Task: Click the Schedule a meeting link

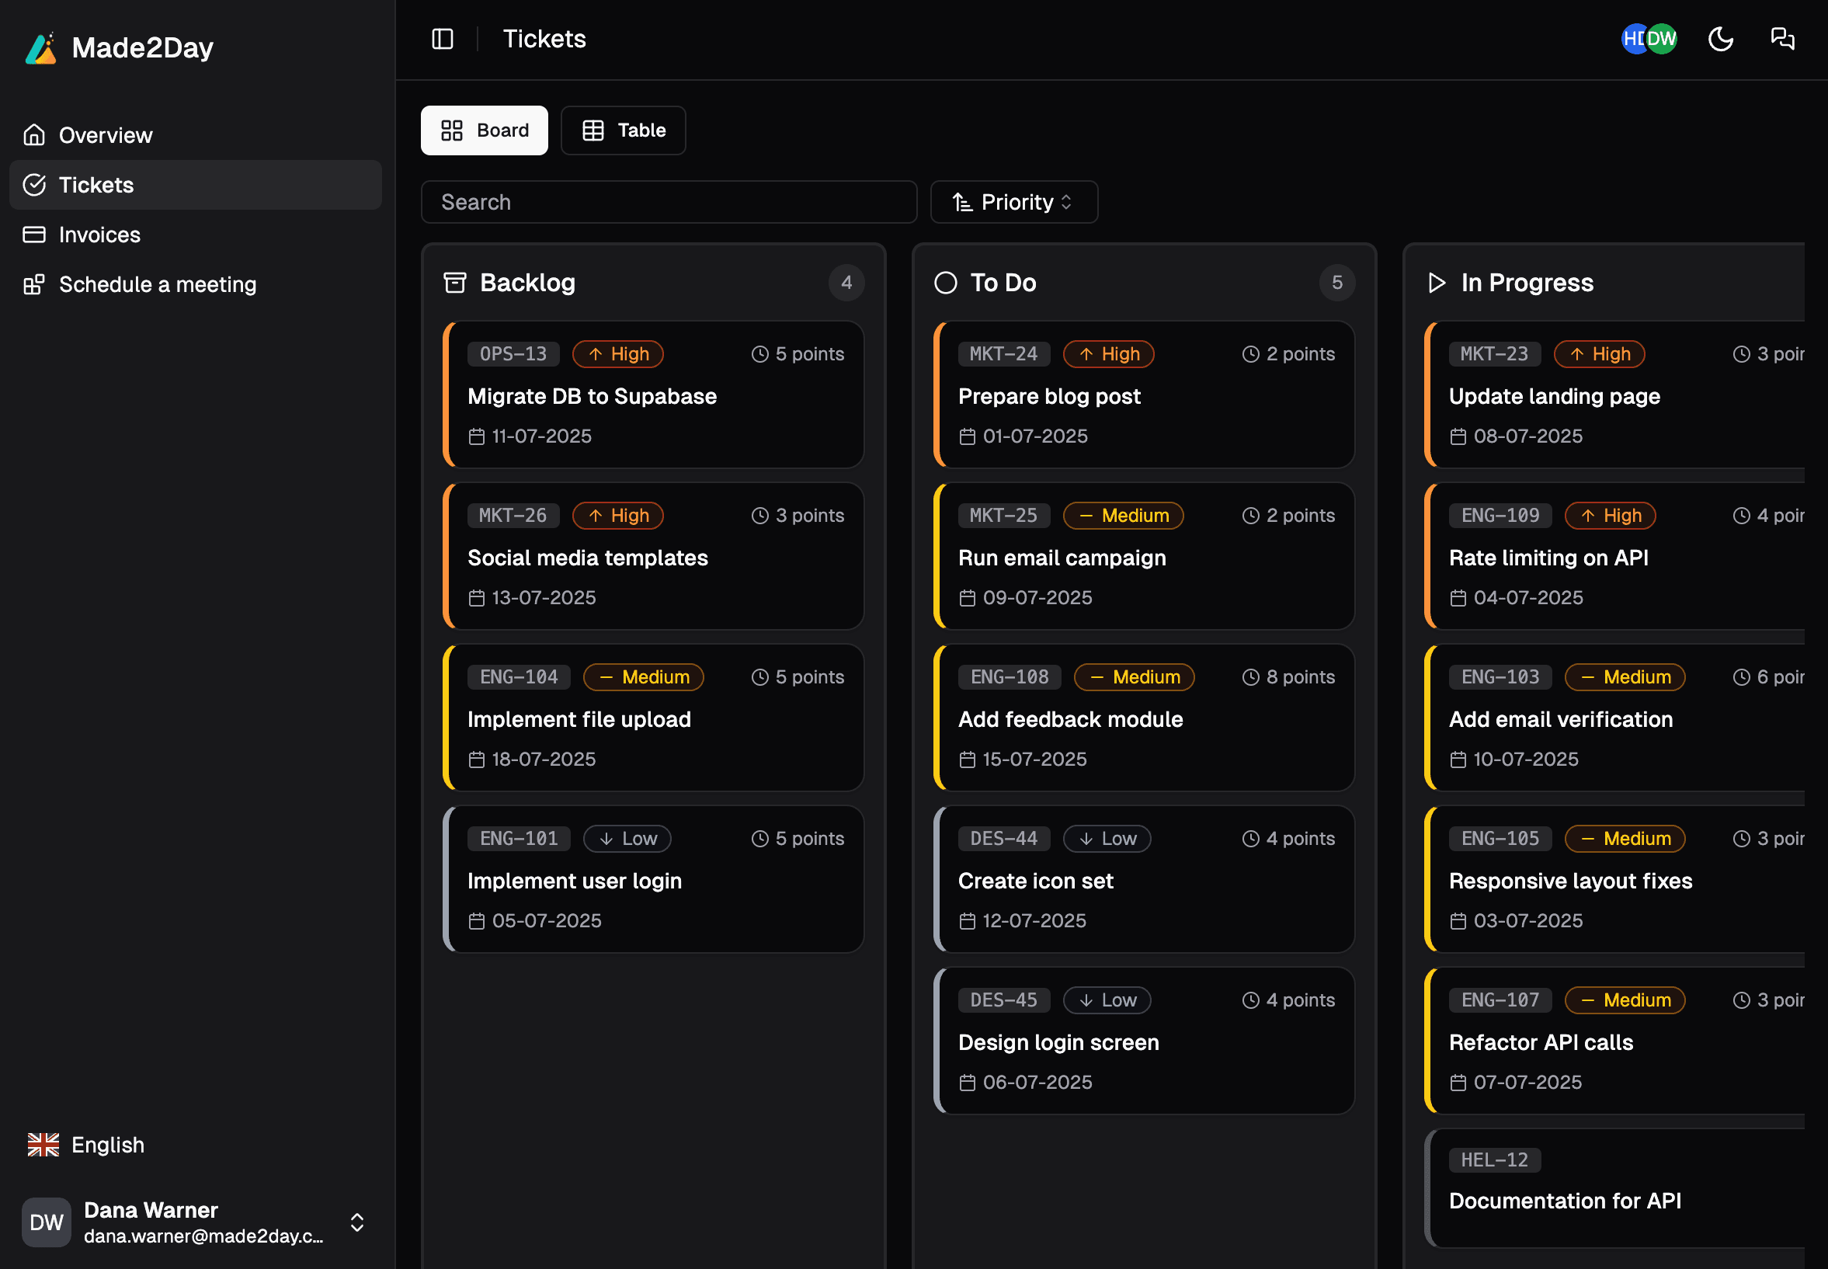Action: tap(157, 284)
